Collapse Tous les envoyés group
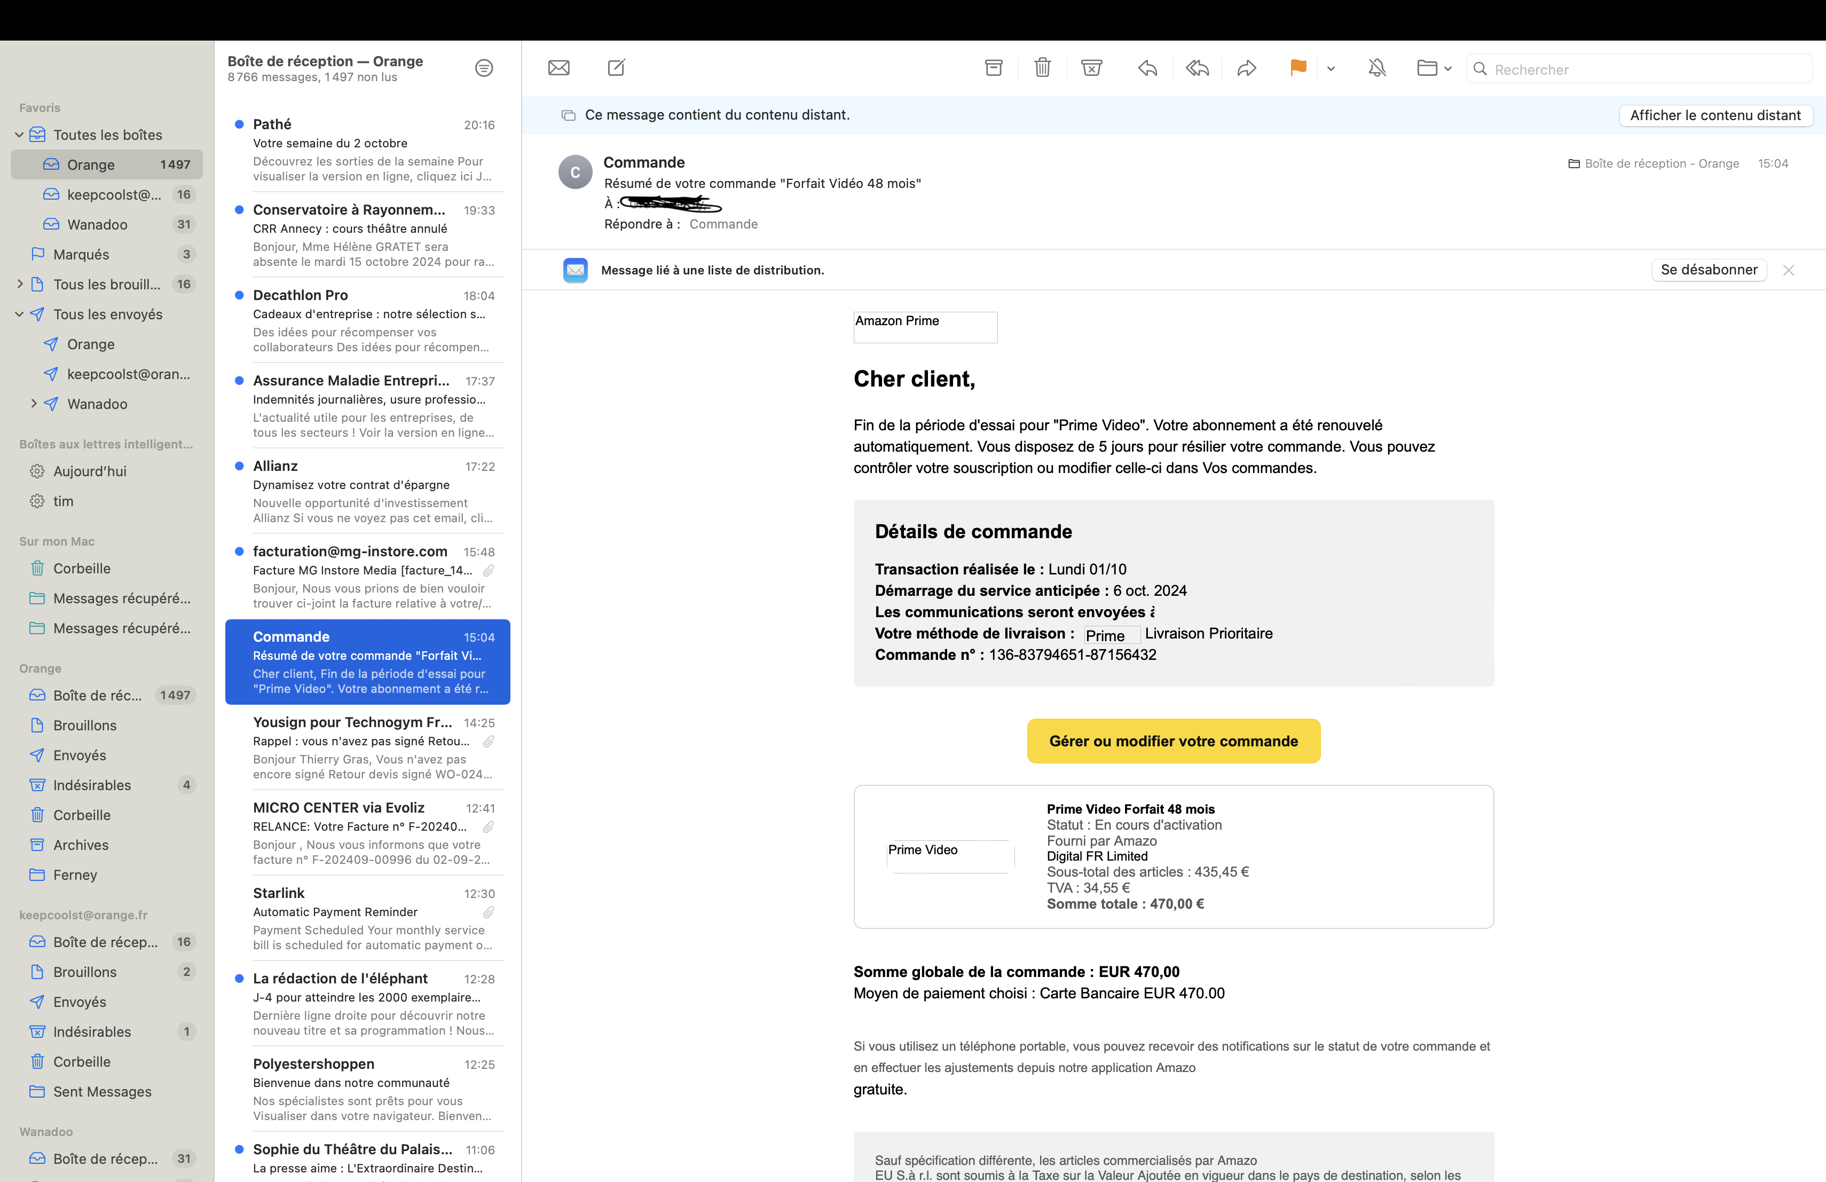 tap(19, 314)
